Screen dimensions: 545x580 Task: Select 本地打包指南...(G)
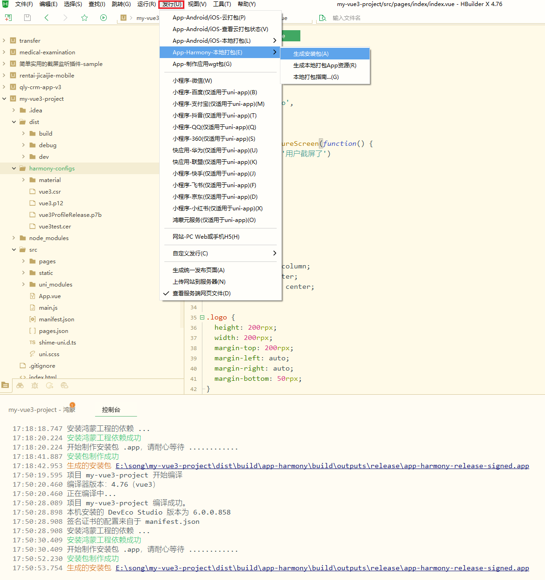[325, 77]
